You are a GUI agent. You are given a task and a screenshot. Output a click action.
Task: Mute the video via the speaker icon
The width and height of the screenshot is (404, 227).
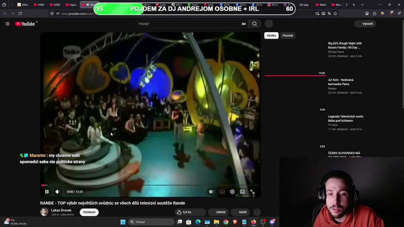[x=57, y=192]
